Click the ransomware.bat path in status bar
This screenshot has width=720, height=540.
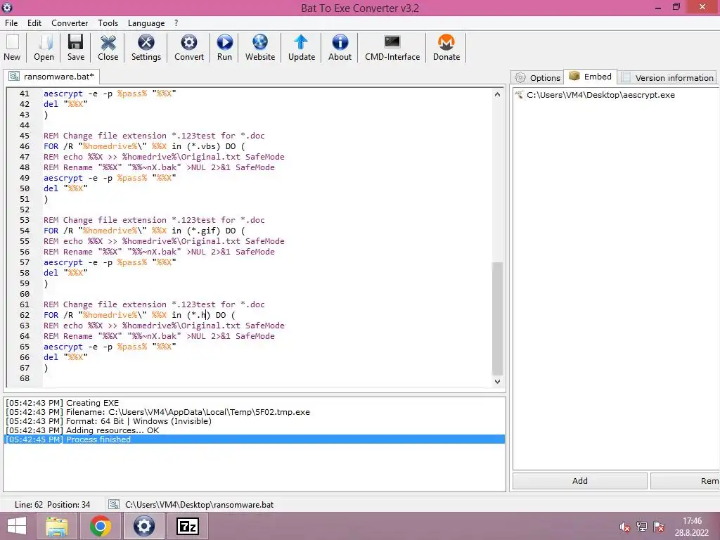point(199,505)
